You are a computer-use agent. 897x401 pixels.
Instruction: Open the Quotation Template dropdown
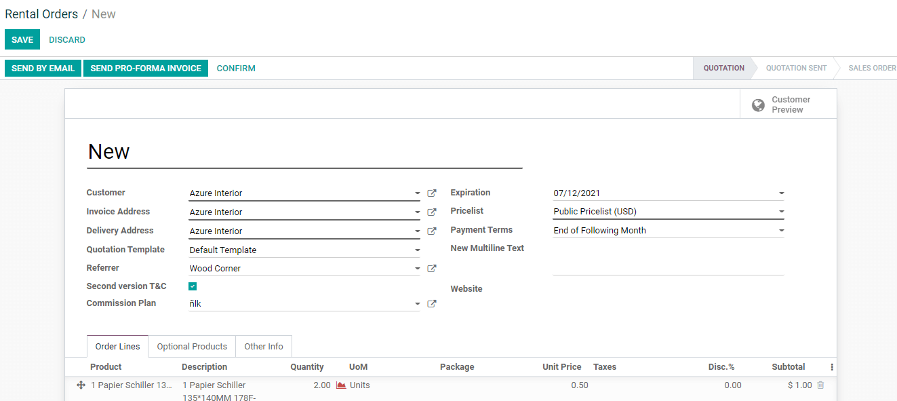[x=418, y=250]
